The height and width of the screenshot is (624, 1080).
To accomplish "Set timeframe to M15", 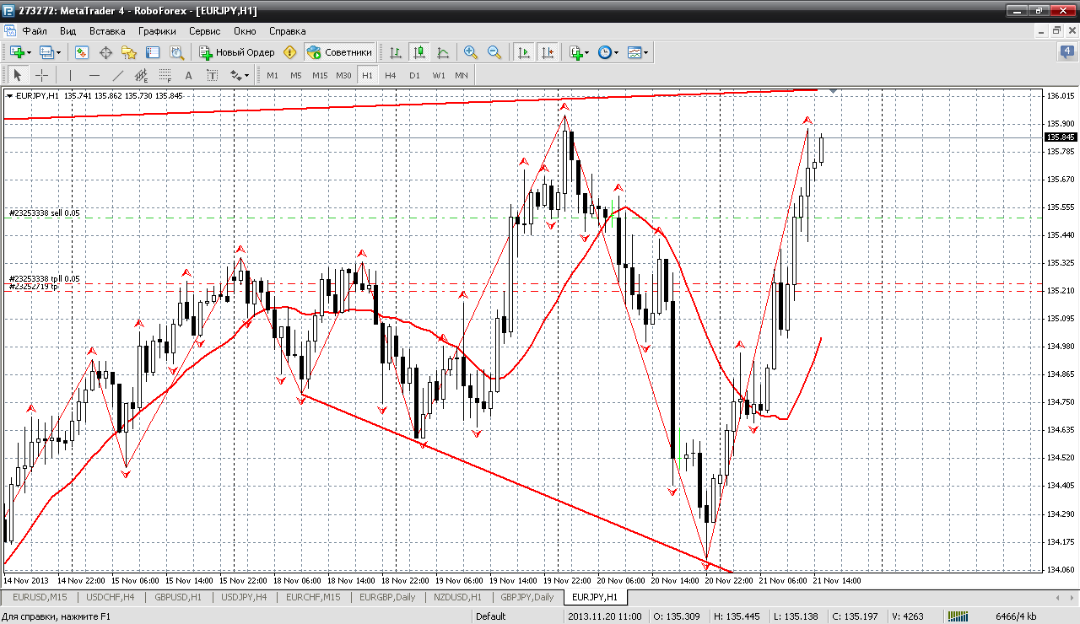I will click(320, 75).
